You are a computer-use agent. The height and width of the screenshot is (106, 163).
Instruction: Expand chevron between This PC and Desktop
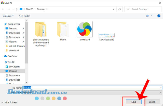click(35, 9)
